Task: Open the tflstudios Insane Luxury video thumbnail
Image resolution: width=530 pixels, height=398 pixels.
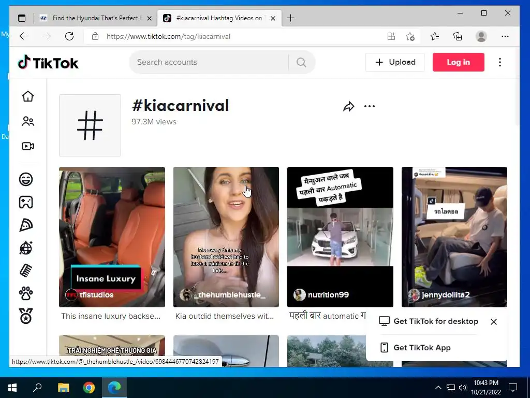Action: (112, 237)
